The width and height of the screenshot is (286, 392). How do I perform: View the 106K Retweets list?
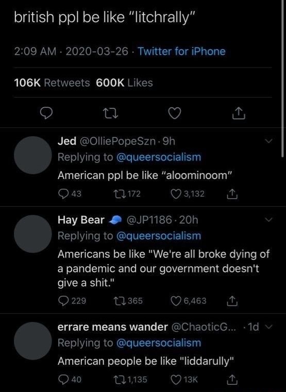coord(52,83)
